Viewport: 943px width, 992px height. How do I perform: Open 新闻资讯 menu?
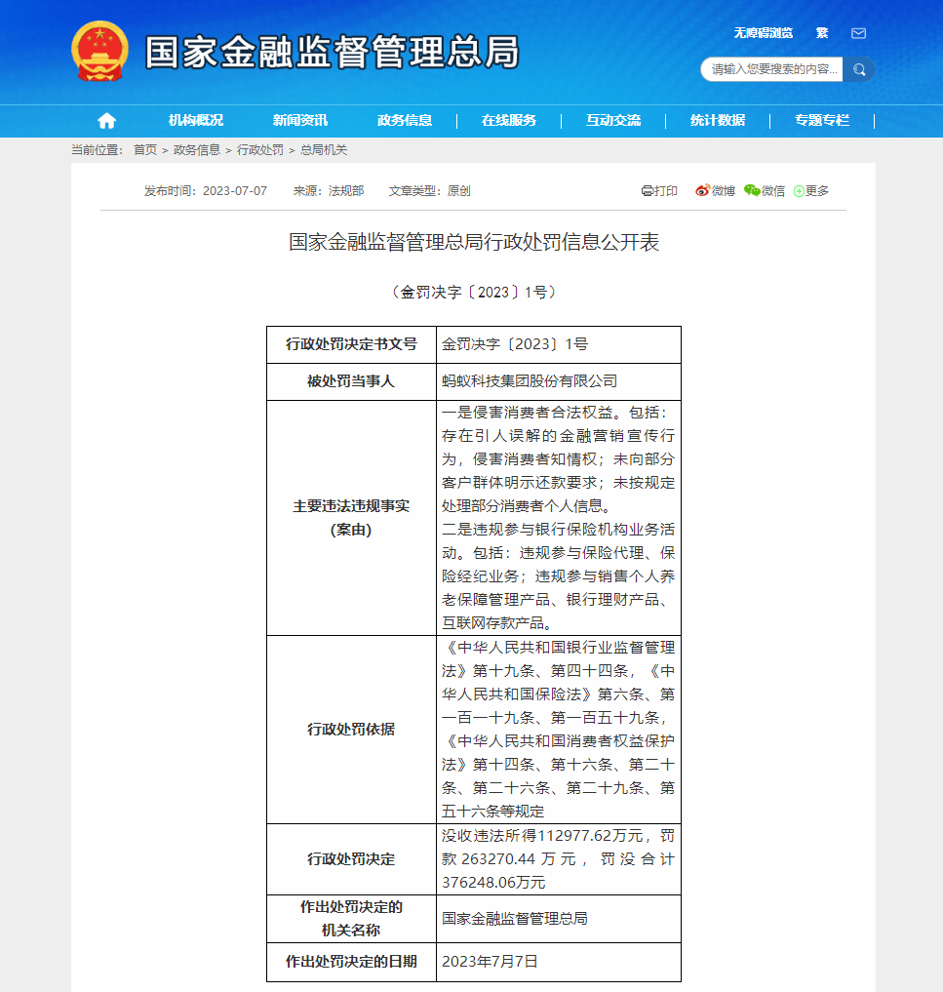(299, 120)
